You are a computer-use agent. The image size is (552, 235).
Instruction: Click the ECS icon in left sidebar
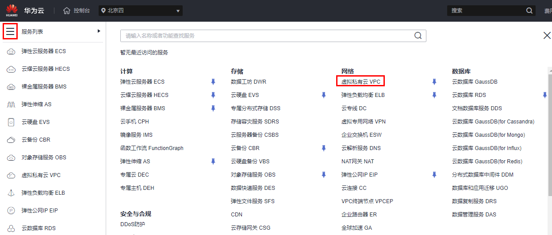click(x=11, y=51)
